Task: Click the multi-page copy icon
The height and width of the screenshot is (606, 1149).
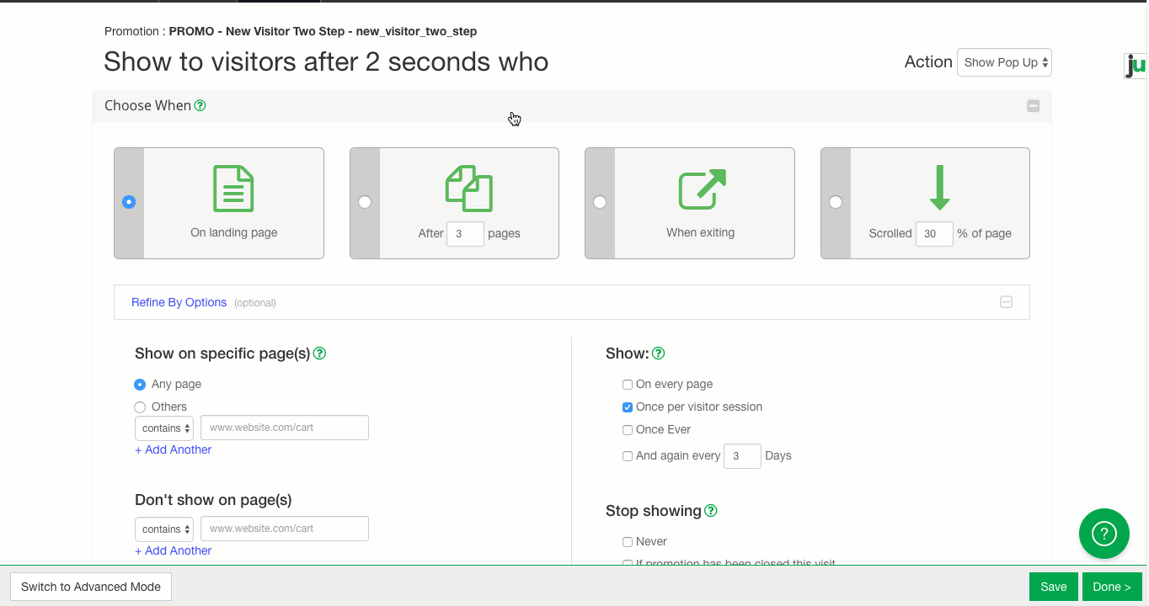Action: tap(468, 189)
